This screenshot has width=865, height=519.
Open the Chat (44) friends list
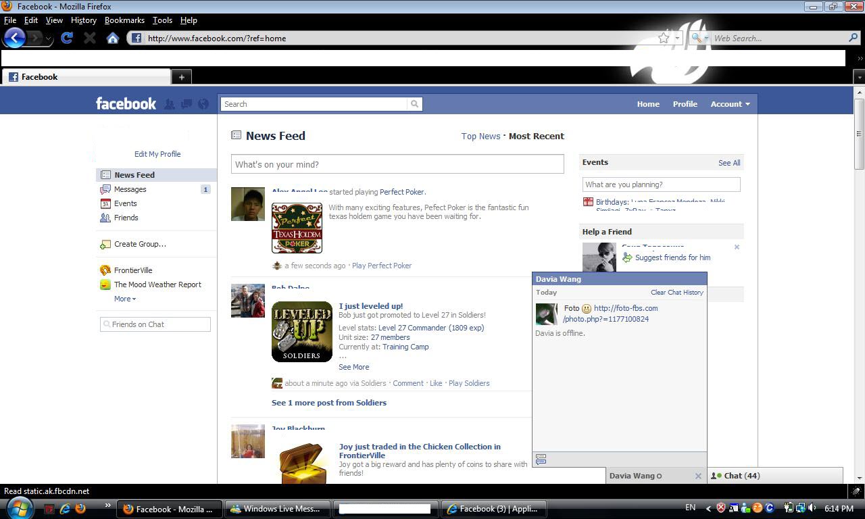click(774, 476)
